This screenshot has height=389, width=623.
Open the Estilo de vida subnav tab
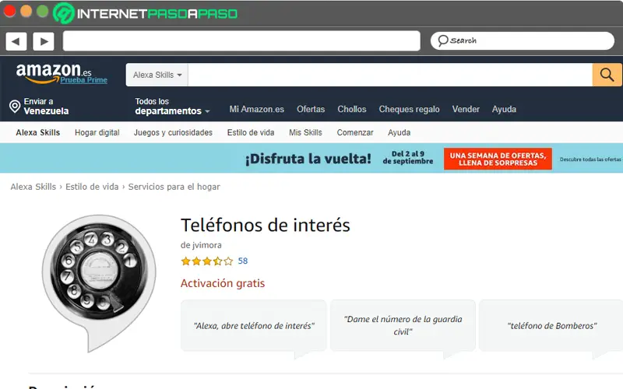pyautogui.click(x=251, y=132)
